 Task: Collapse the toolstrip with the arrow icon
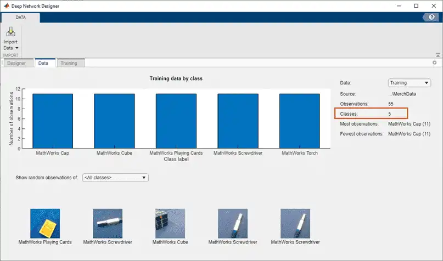pyautogui.click(x=438, y=55)
